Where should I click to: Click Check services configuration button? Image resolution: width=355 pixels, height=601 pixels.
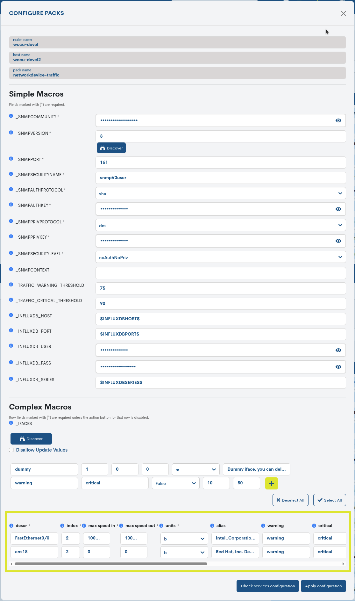pyautogui.click(x=268, y=586)
